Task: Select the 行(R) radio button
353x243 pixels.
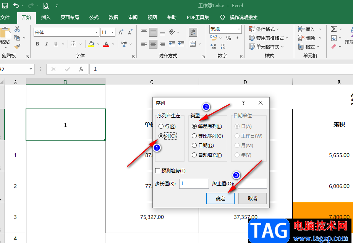Action: coord(167,126)
